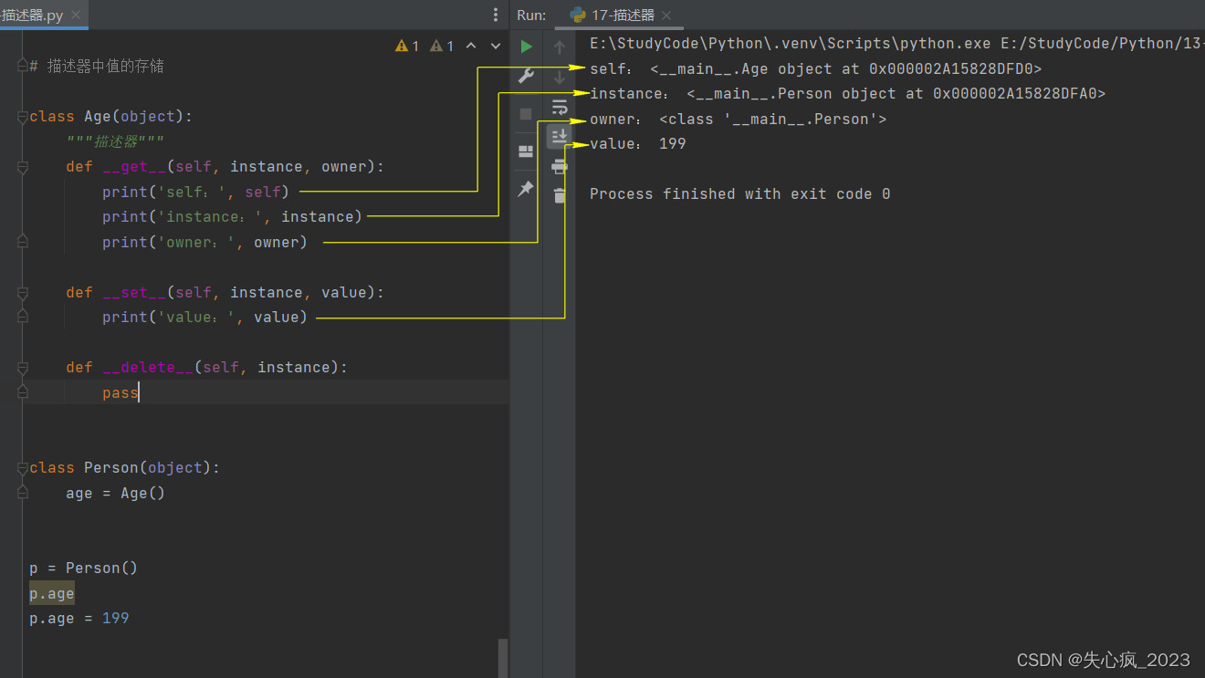The width and height of the screenshot is (1205, 678).
Task: Click fold end marker at age = Age() line
Action: [x=23, y=493]
